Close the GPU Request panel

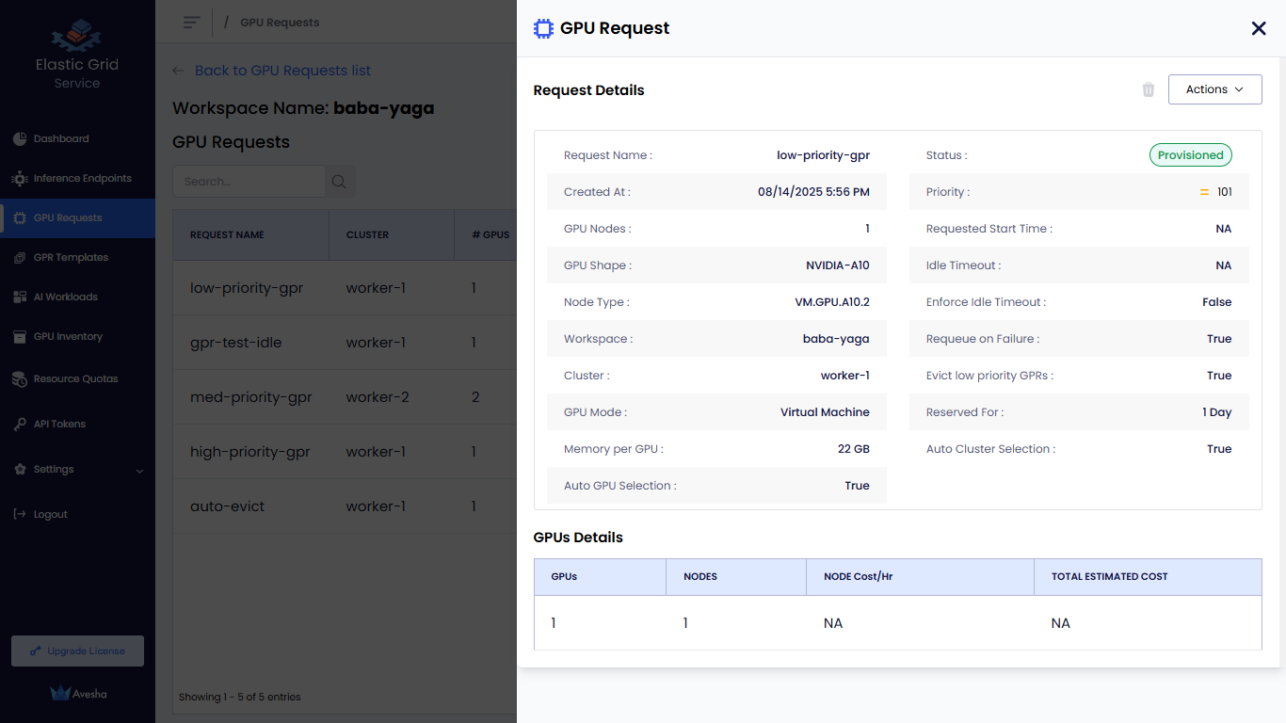pyautogui.click(x=1259, y=28)
